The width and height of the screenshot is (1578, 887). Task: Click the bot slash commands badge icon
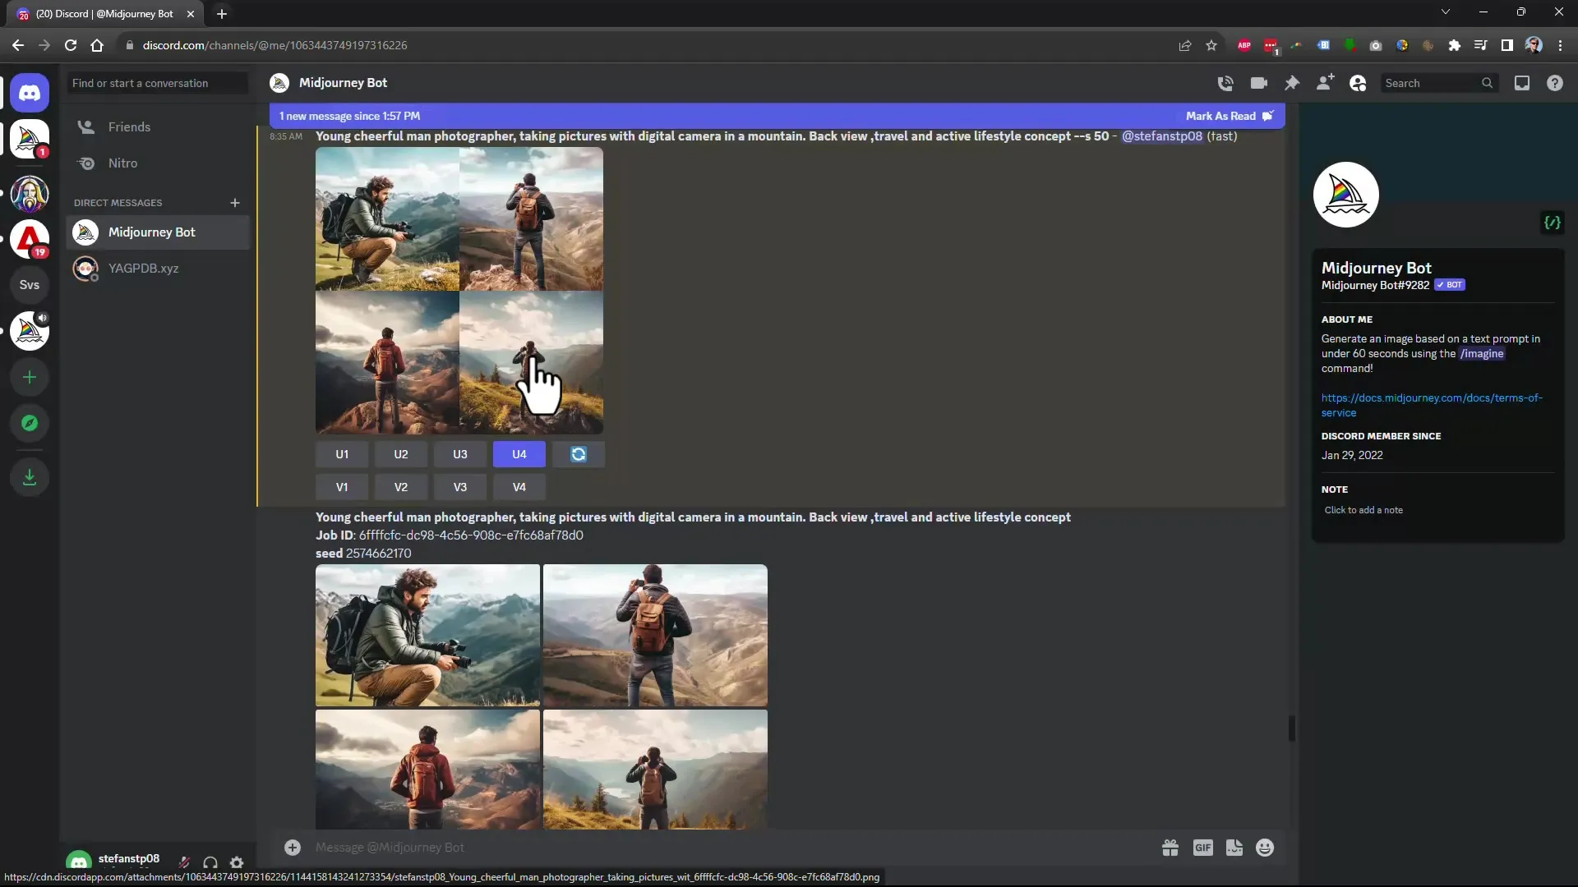click(x=1552, y=223)
